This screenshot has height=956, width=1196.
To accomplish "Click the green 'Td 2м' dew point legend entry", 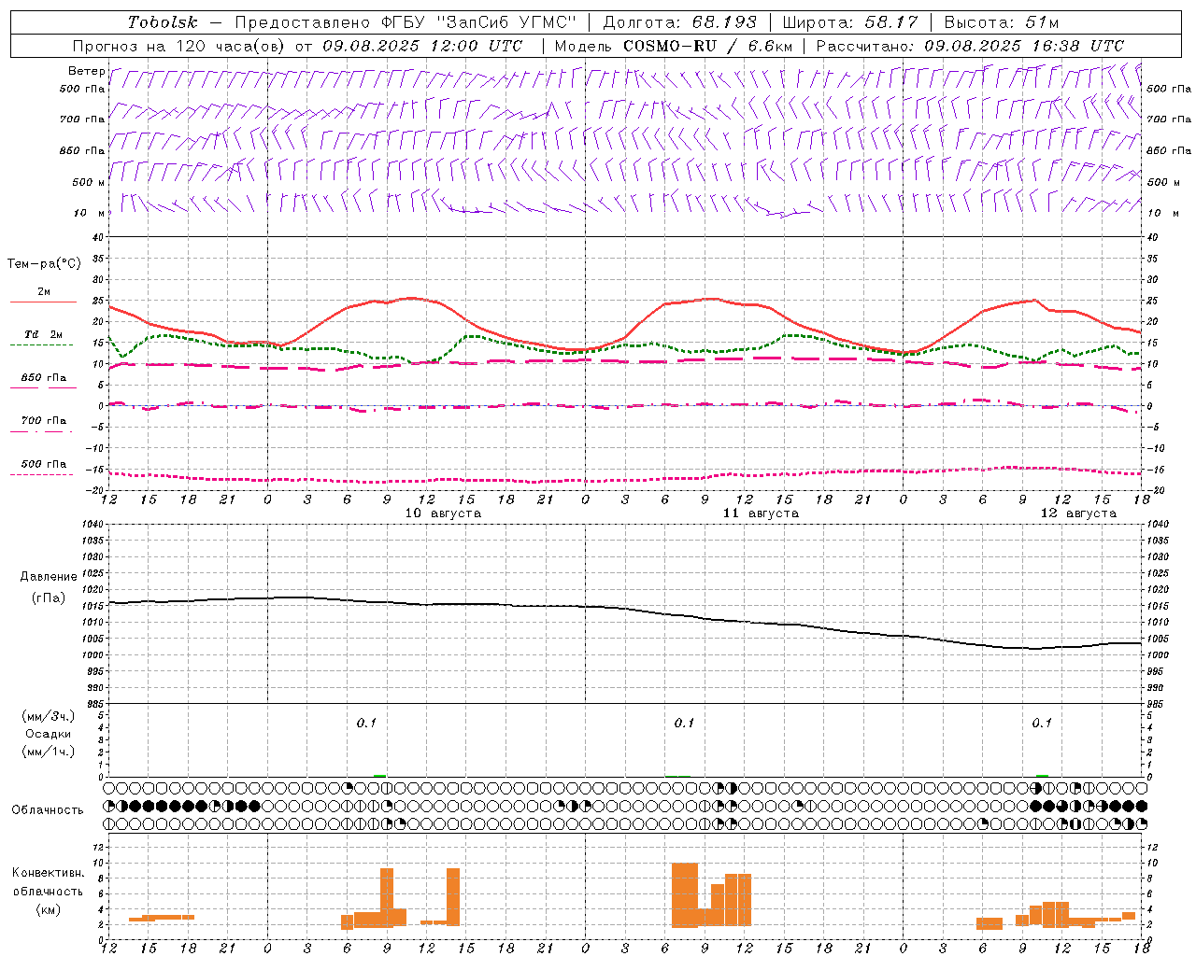I will coord(43,334).
